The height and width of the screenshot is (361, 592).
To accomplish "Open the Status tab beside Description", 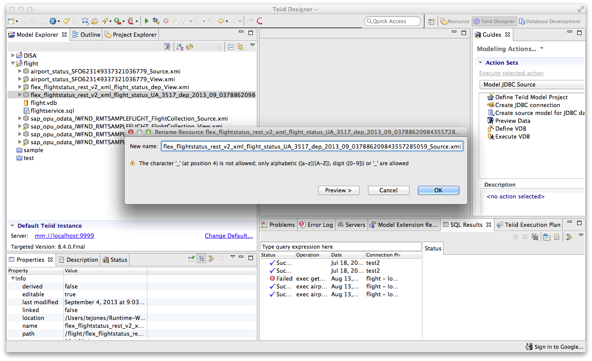I will (x=115, y=260).
